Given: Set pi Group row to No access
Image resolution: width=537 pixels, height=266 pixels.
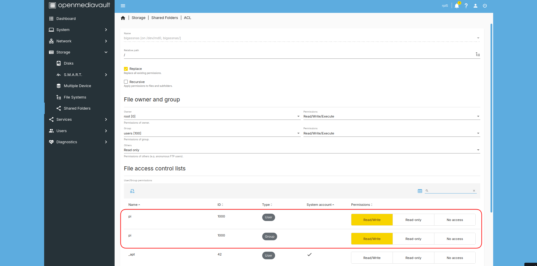Looking at the screenshot, I should click(455, 239).
